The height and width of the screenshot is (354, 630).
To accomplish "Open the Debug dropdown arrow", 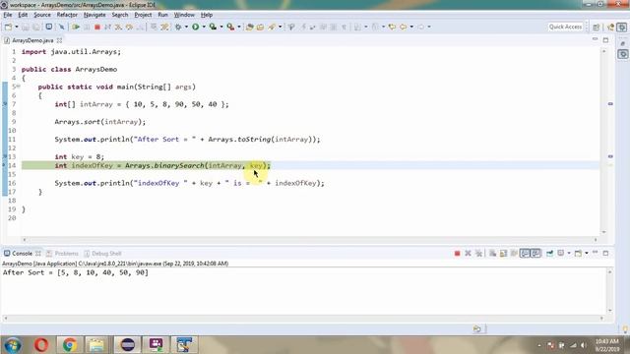I will [x=186, y=27].
